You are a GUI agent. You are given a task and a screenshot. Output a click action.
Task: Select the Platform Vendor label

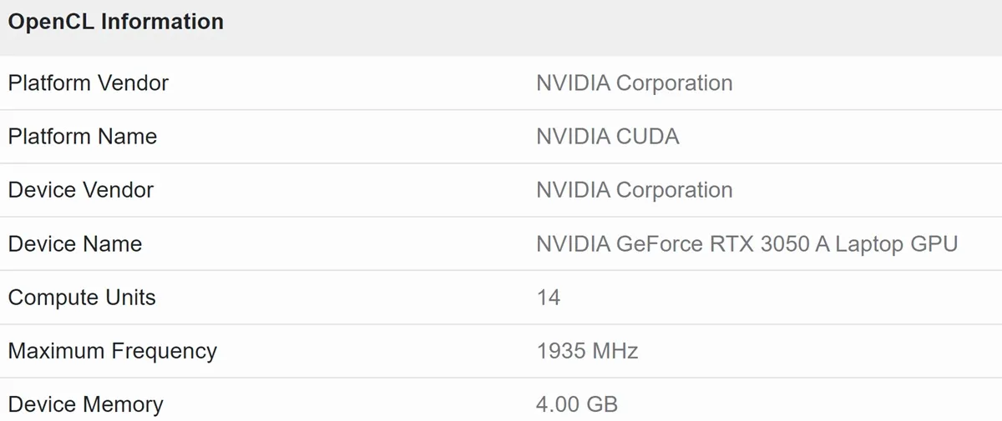point(89,83)
